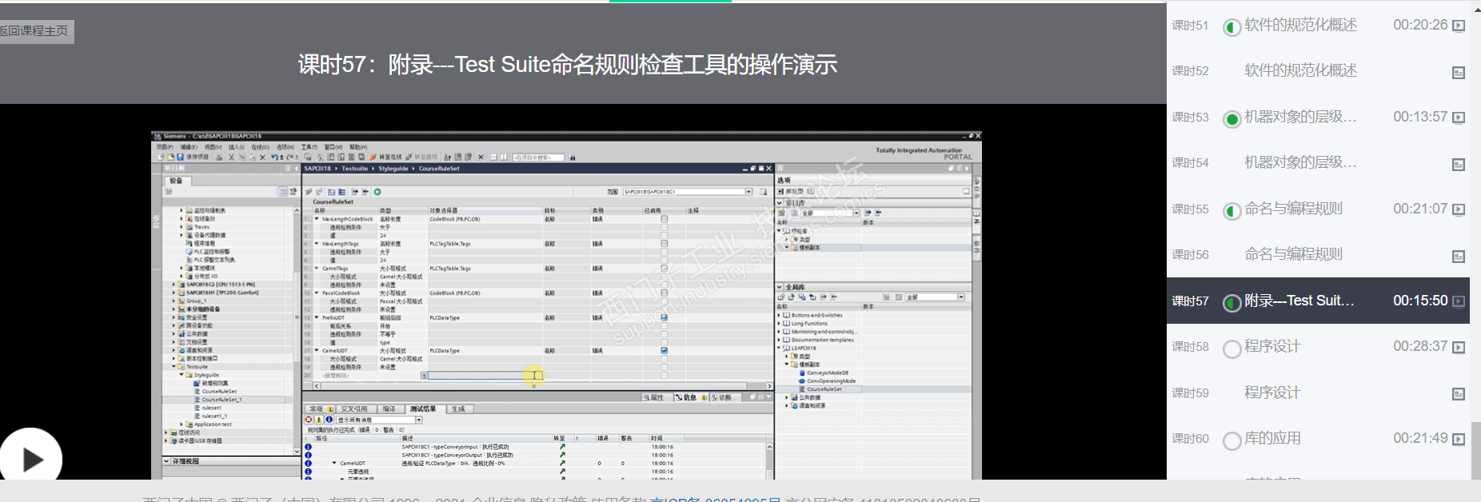Open the 显示所有消息 filter dropdown
Image resolution: width=1481 pixels, height=502 pixels.
pyautogui.click(x=418, y=420)
